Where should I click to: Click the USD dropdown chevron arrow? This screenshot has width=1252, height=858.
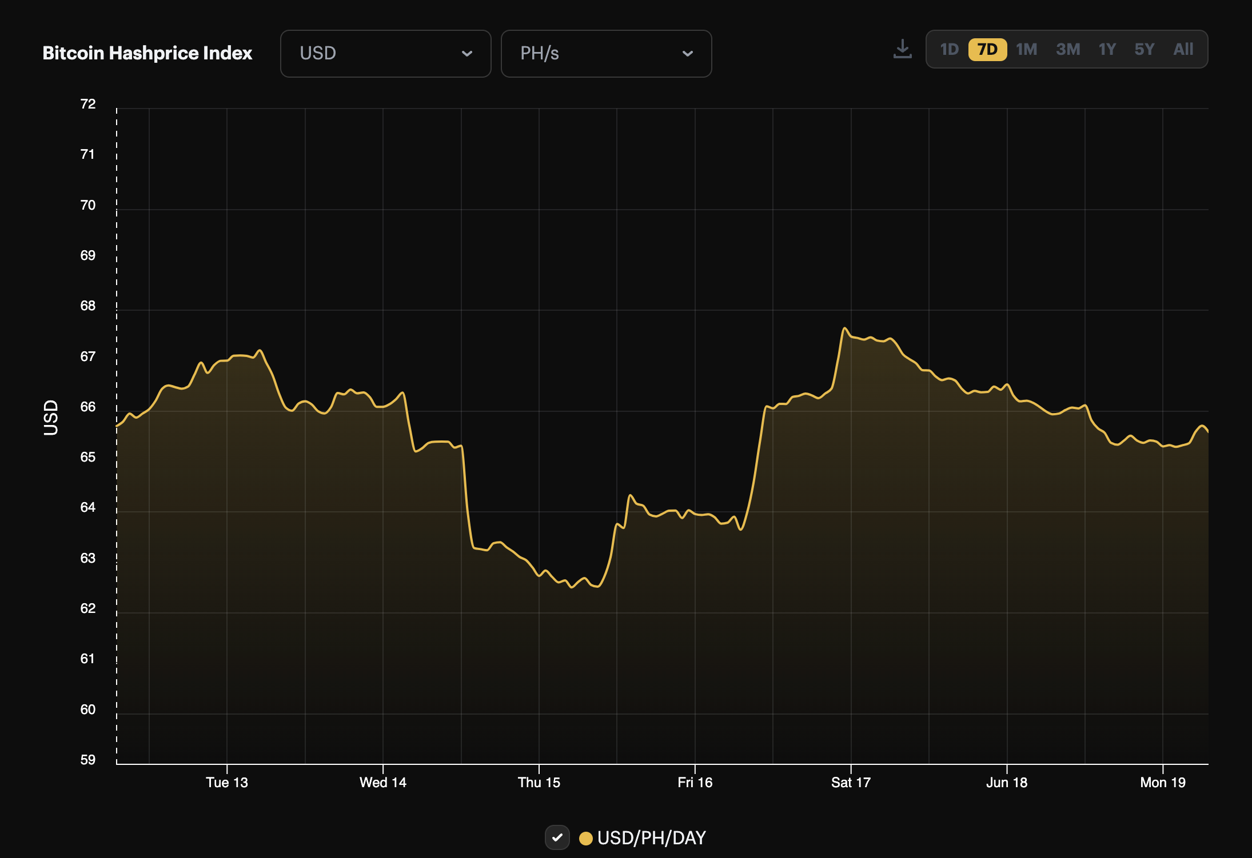[x=467, y=54]
